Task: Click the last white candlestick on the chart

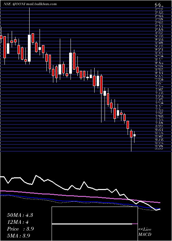Action: 135,135
